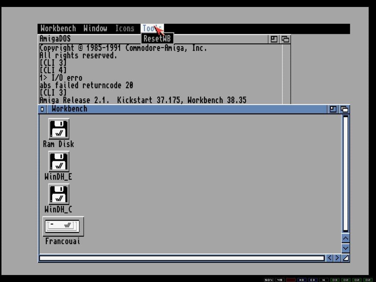Click the horizontal scrollbar of Workbench window
Screen dimensions: 376x282
pyautogui.click(x=182, y=258)
